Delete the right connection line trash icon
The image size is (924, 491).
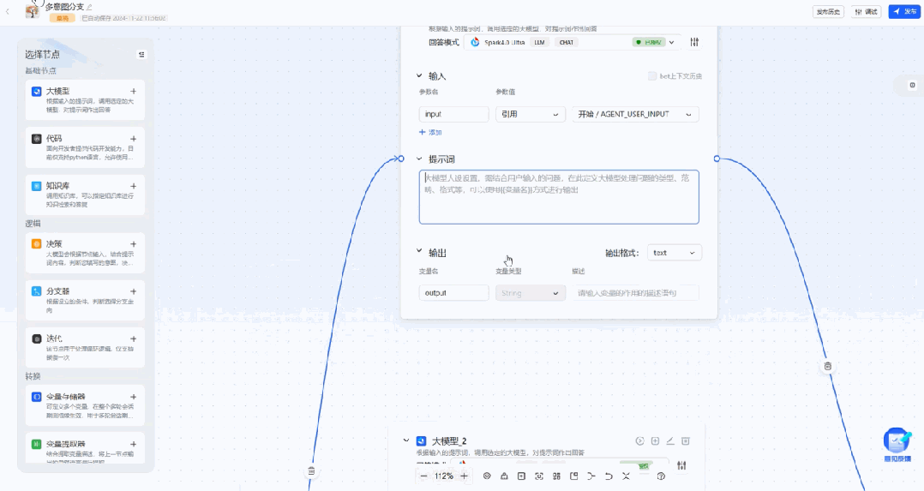click(827, 366)
